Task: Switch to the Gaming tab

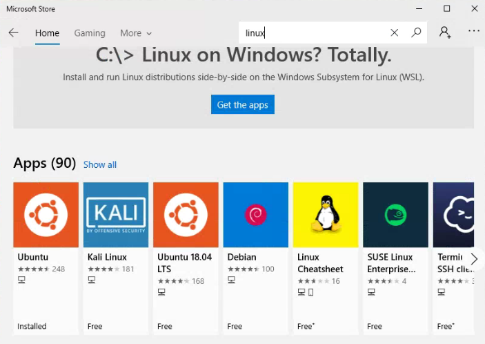Action: pyautogui.click(x=90, y=33)
